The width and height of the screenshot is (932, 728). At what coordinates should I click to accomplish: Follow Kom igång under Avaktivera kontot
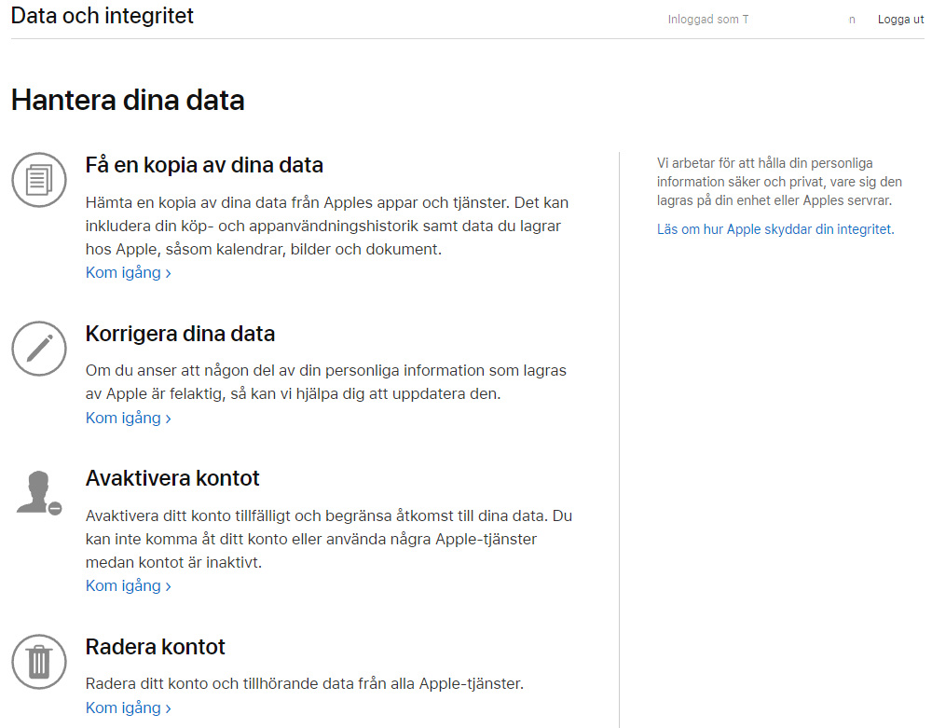click(129, 586)
